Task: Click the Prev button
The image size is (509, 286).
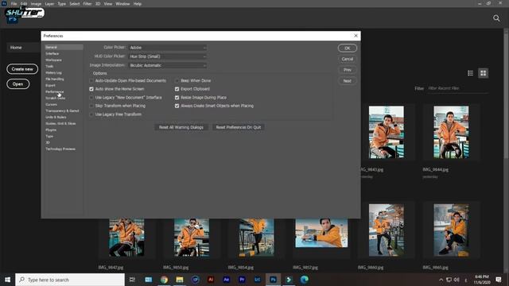Action: (348, 70)
